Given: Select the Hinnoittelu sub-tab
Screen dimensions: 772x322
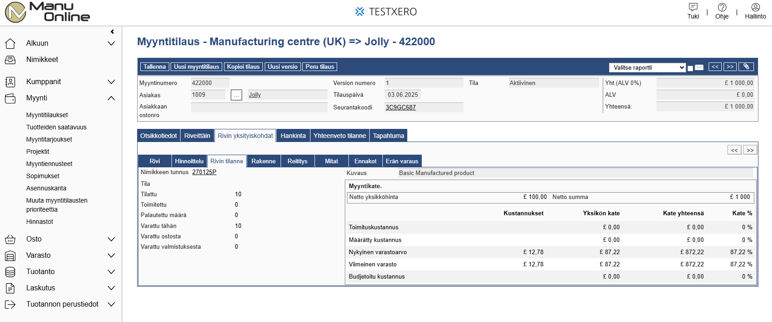Looking at the screenshot, I should [189, 161].
